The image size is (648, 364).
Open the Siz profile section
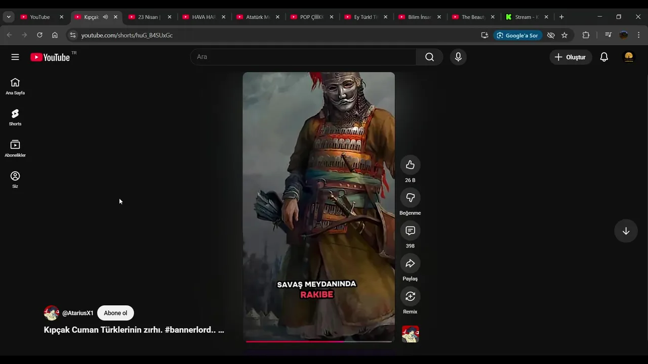click(15, 179)
